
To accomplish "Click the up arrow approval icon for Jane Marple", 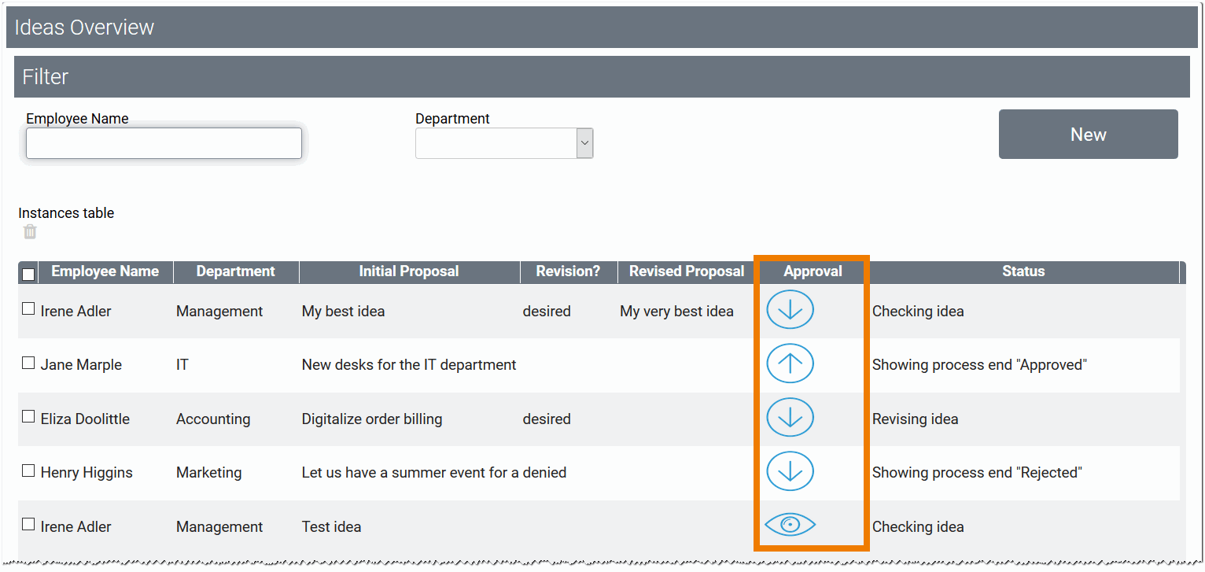I will tap(789, 363).
